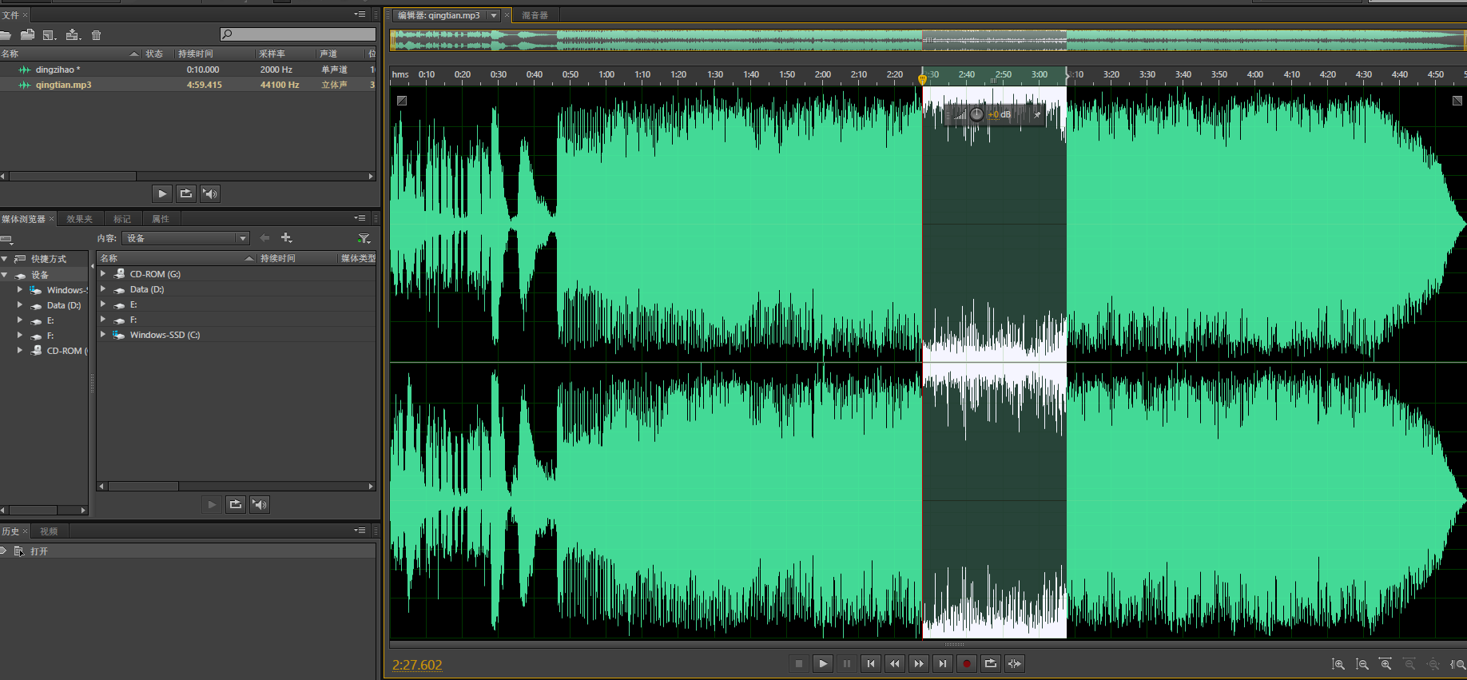Toggle auto-play speaker in Files panel
1467x680 pixels.
tap(210, 193)
